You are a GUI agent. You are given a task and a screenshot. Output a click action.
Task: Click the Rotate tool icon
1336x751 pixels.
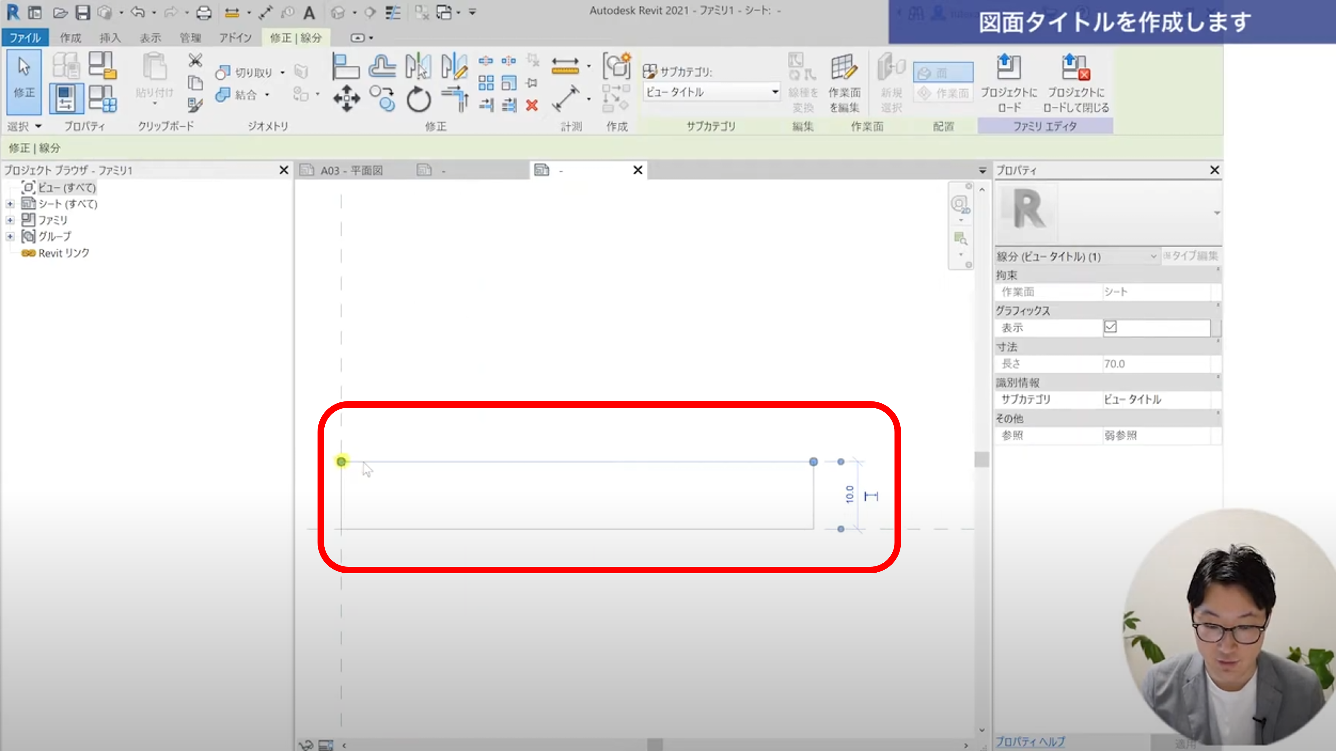[418, 98]
